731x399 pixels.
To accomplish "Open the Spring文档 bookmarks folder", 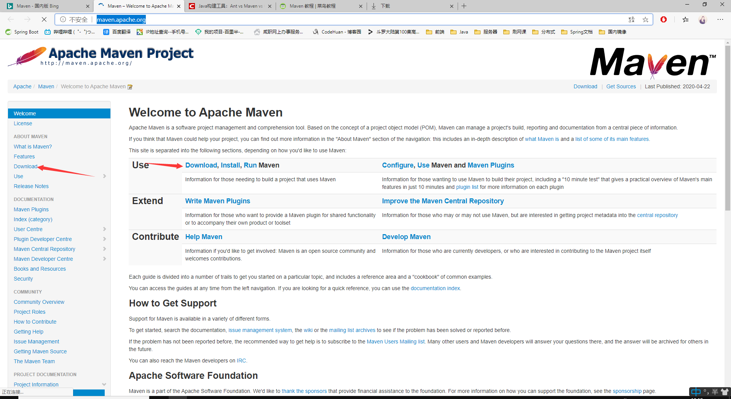I will pos(577,32).
